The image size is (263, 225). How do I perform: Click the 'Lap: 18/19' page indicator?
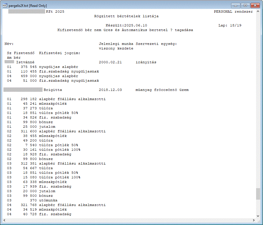[x=230, y=25]
